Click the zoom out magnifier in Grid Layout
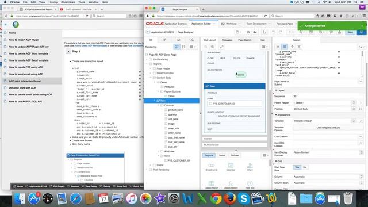The height and width of the screenshot is (207, 368). coord(206,47)
